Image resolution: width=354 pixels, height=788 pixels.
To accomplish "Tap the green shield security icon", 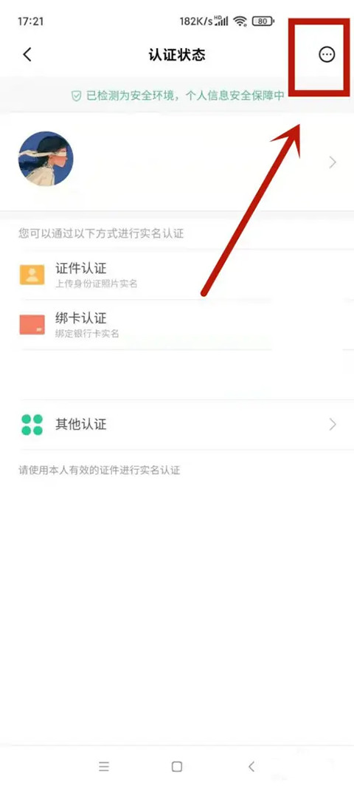I will [x=76, y=96].
